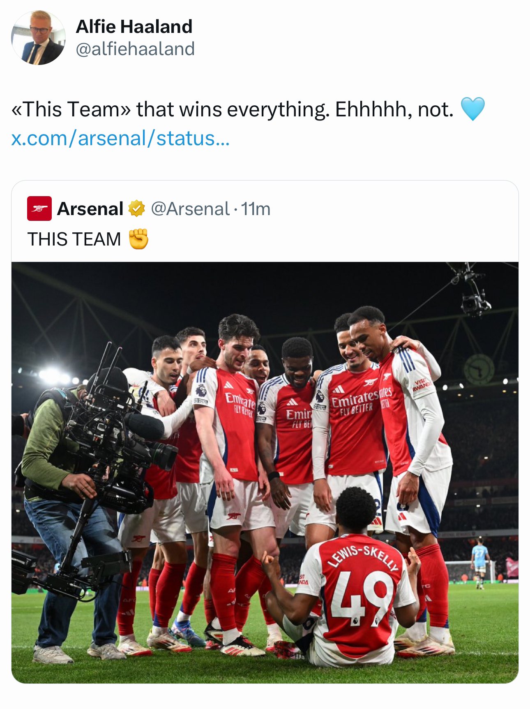
Task: Click the "THIS TEAM" quoted tweet text
Action: 74,239
